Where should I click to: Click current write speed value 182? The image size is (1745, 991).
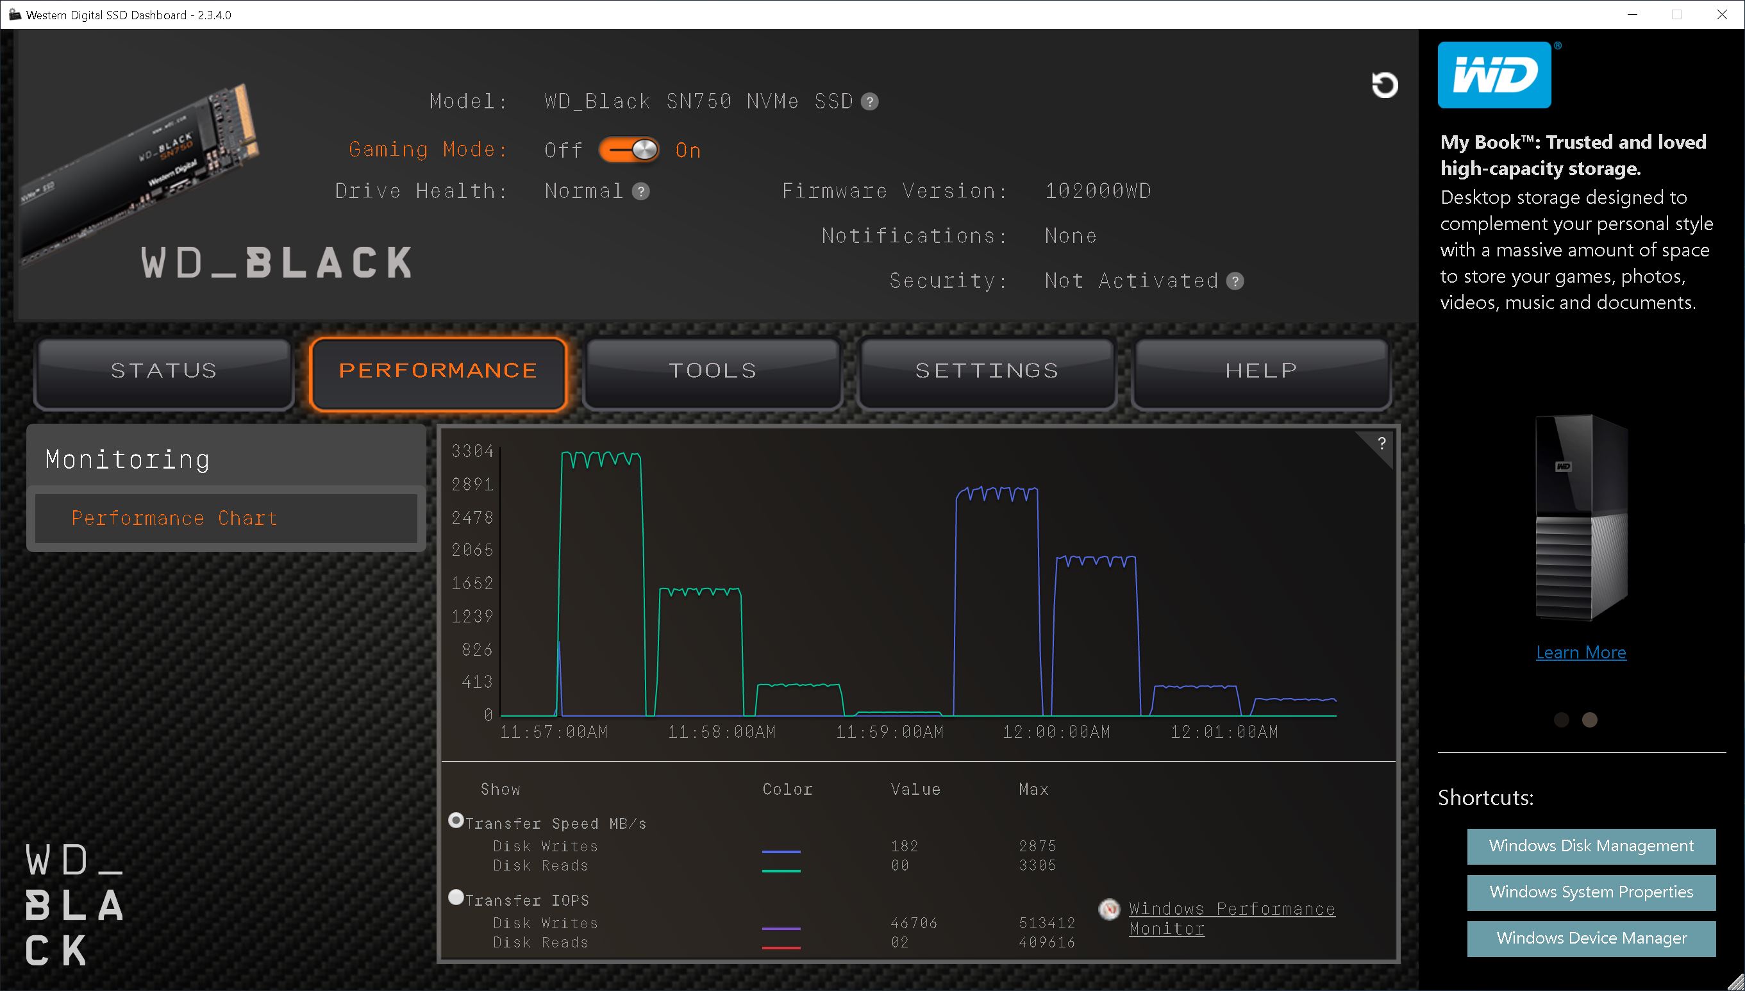[x=905, y=847]
